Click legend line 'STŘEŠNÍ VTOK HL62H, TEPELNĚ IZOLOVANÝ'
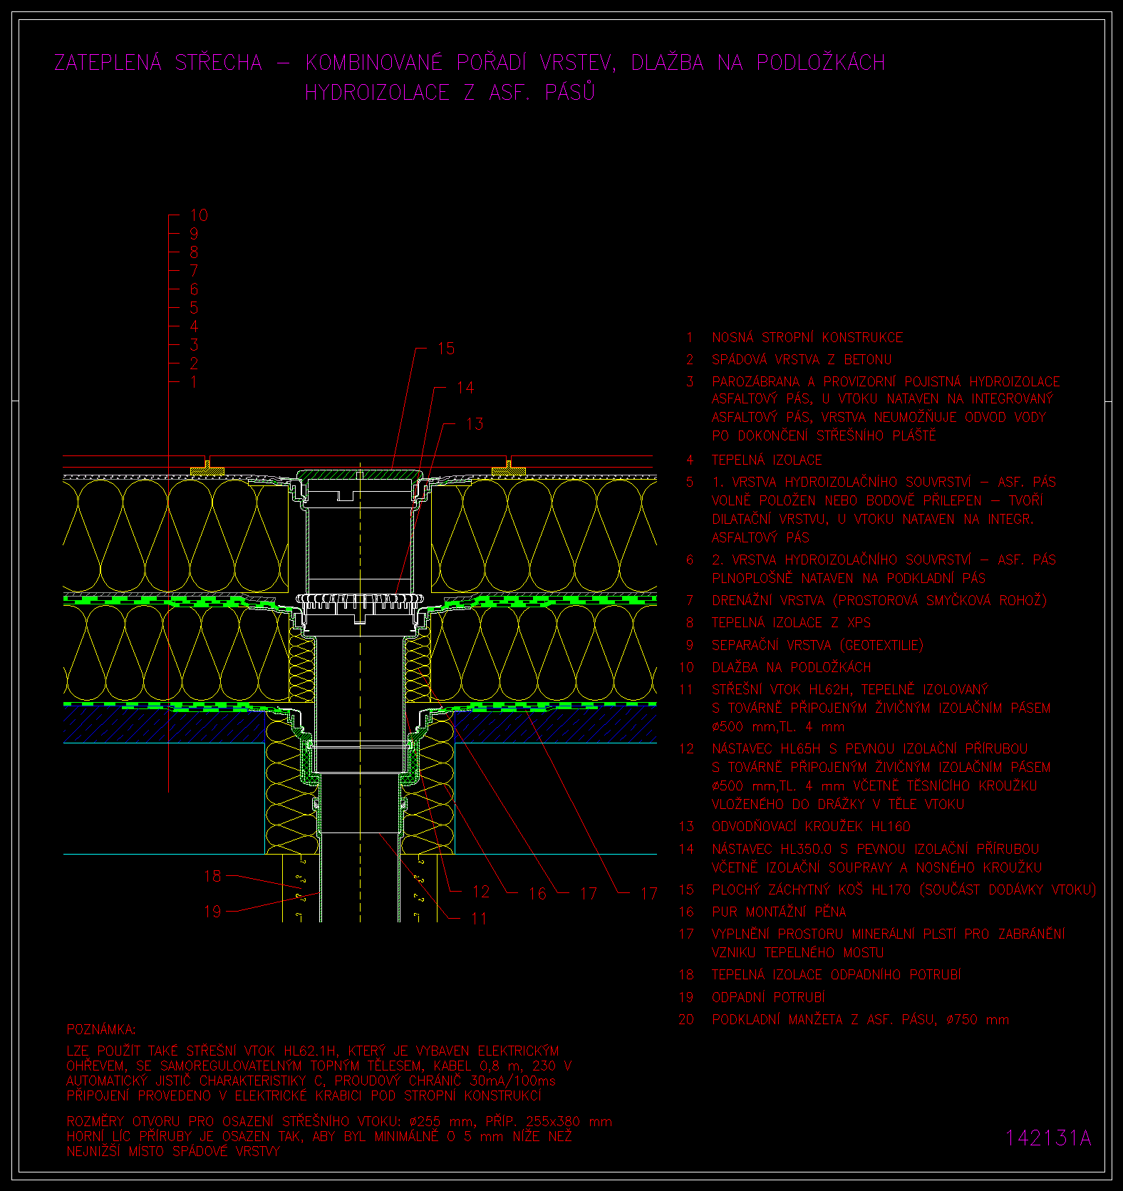The width and height of the screenshot is (1123, 1191). tap(850, 689)
